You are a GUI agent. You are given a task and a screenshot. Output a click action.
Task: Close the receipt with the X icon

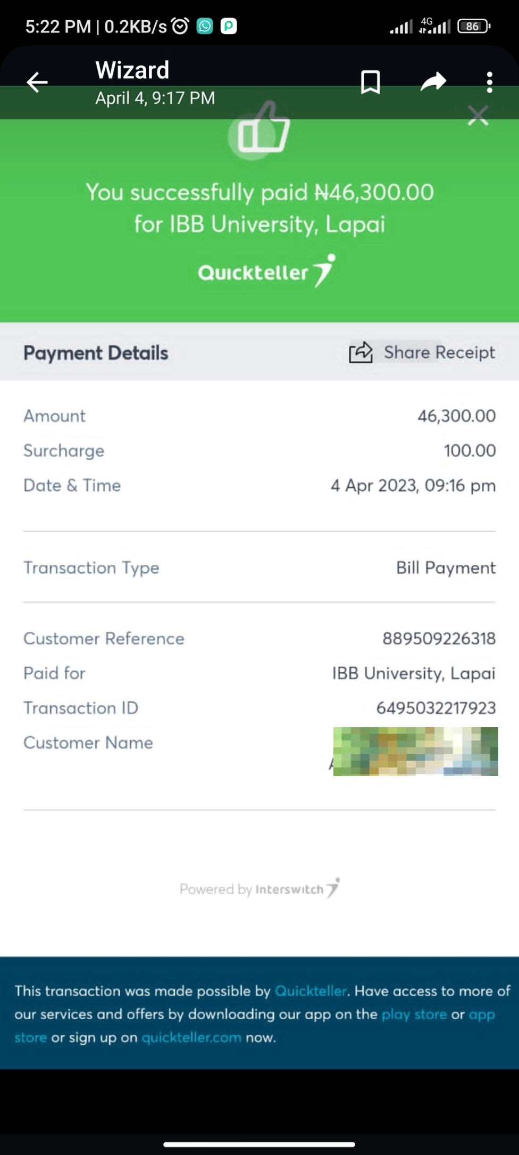[x=478, y=115]
